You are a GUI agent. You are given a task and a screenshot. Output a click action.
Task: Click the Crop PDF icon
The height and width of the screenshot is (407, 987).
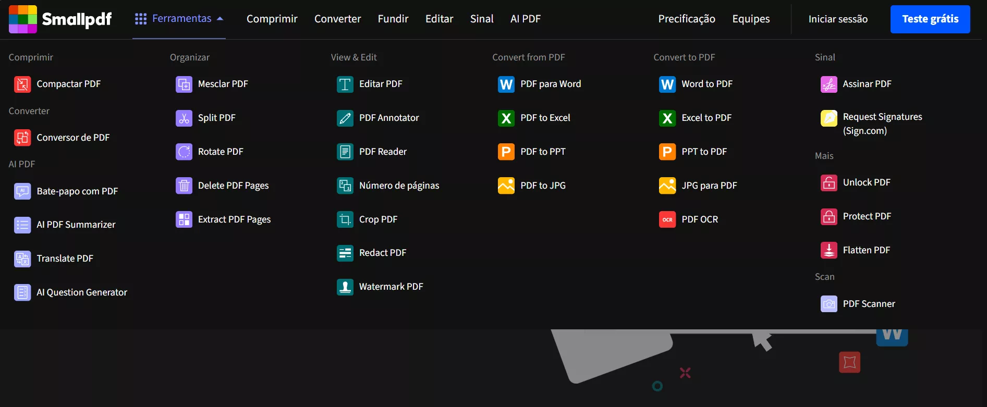click(345, 220)
